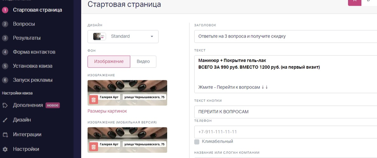Click the Настройки квиза section label
This screenshot has width=377, height=158.
pyautogui.click(x=17, y=93)
